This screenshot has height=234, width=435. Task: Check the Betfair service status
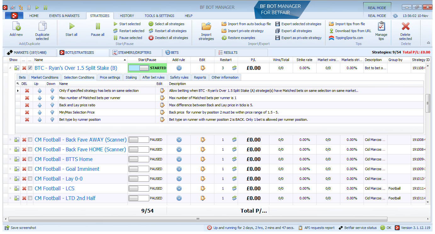pos(358,228)
